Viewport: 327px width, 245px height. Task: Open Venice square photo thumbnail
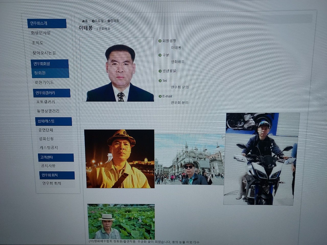(x=190, y=159)
